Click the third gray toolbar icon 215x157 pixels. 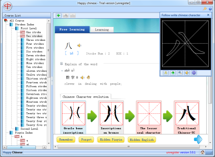coord(73,15)
